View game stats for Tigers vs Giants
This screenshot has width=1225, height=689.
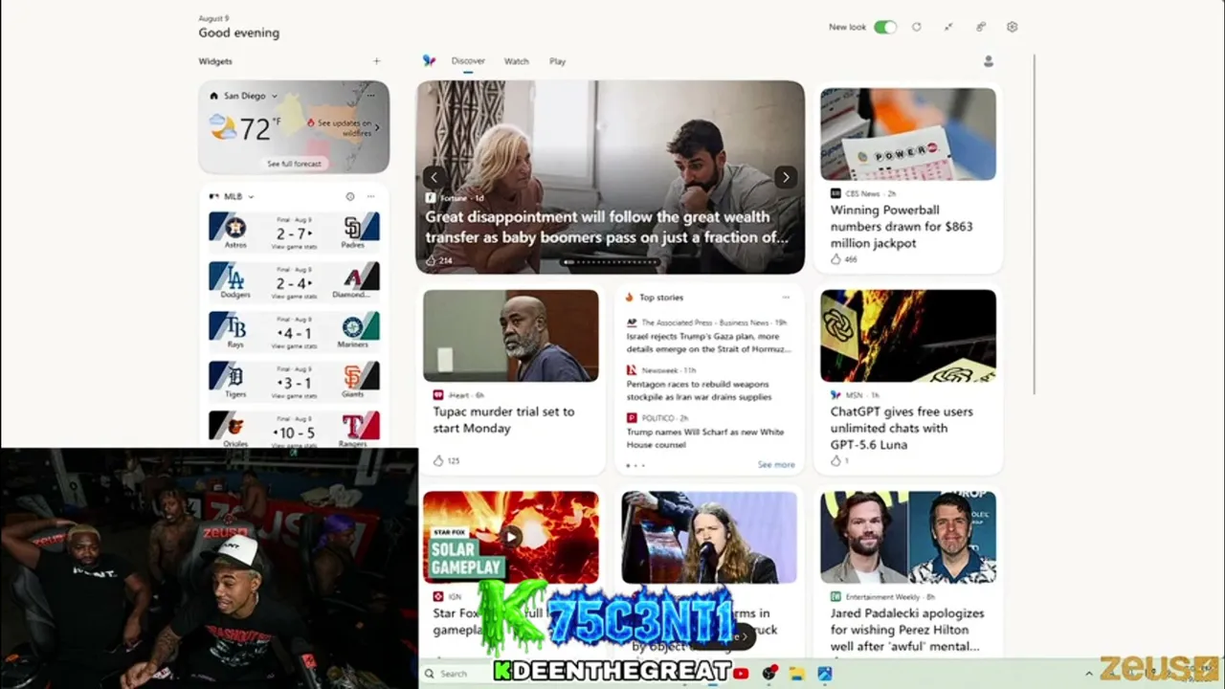point(294,396)
